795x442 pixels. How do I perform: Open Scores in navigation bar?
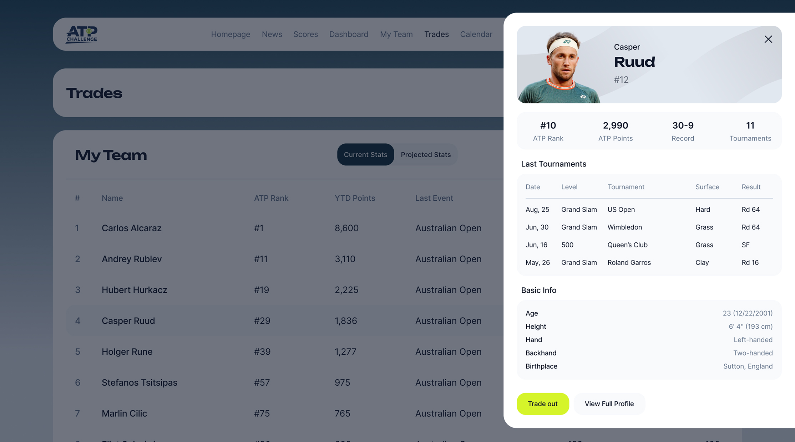click(x=305, y=34)
